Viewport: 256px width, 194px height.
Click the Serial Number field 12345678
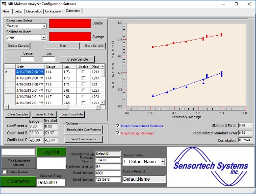pyautogui.click(x=108, y=179)
